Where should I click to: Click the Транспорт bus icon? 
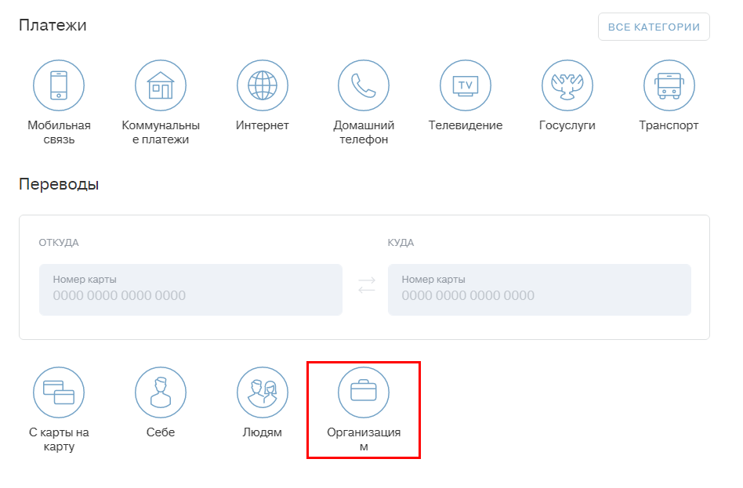[669, 85]
